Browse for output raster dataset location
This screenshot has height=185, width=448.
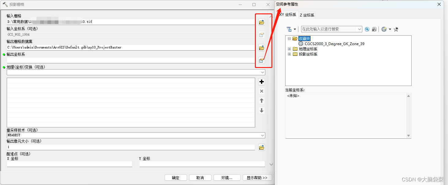tap(262, 48)
